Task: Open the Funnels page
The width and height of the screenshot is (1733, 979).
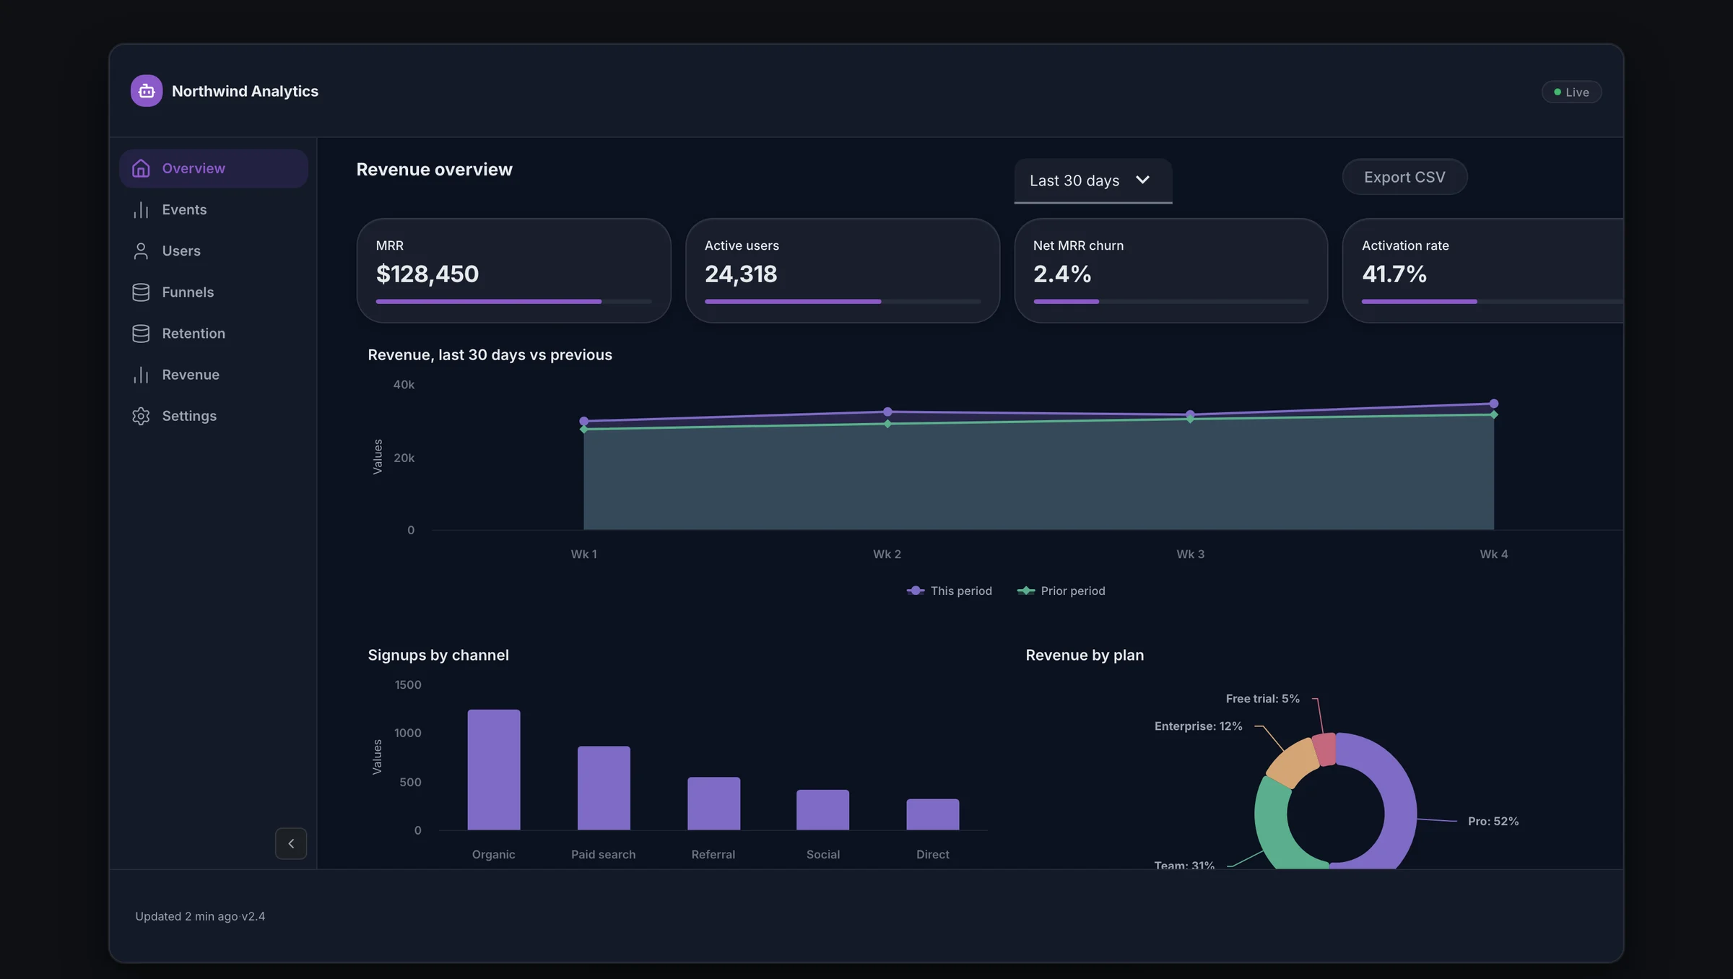Action: pos(214,292)
